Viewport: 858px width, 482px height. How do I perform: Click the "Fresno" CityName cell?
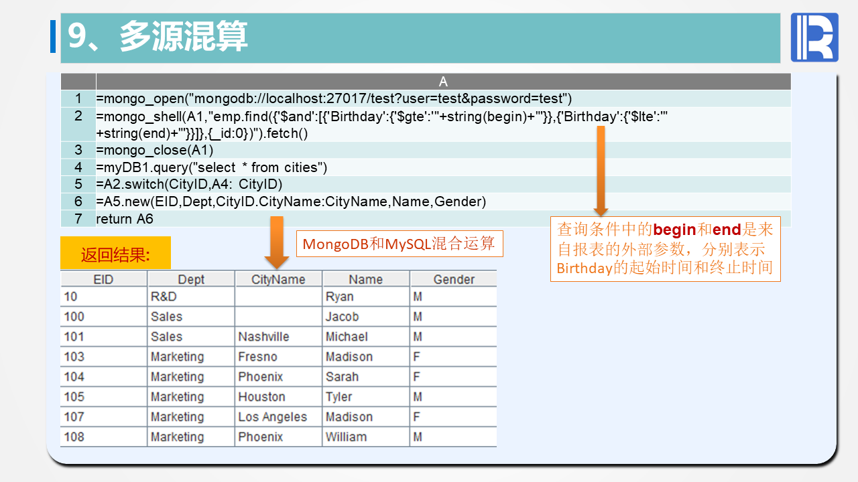pyautogui.click(x=279, y=357)
